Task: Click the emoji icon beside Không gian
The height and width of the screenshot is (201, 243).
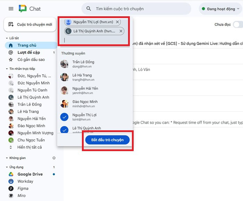Action: click(x=54, y=158)
